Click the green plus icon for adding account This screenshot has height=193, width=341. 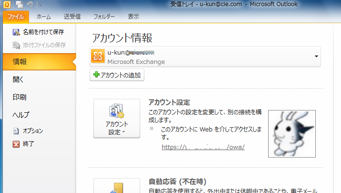(x=96, y=75)
